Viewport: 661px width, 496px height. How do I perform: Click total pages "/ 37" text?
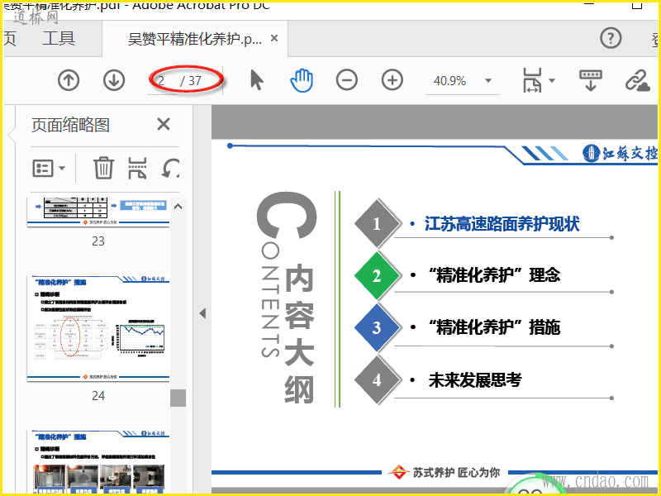click(x=191, y=80)
